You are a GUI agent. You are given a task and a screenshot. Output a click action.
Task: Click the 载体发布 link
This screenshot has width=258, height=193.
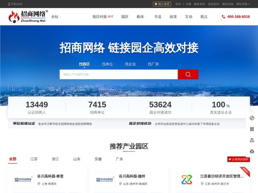coord(200,4)
